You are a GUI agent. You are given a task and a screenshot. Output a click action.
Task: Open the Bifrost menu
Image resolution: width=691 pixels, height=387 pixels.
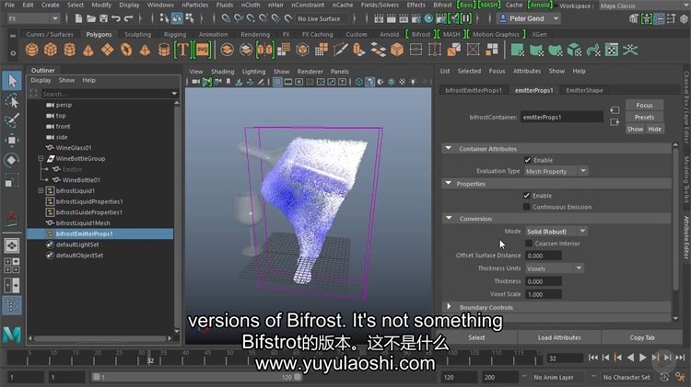442,5
